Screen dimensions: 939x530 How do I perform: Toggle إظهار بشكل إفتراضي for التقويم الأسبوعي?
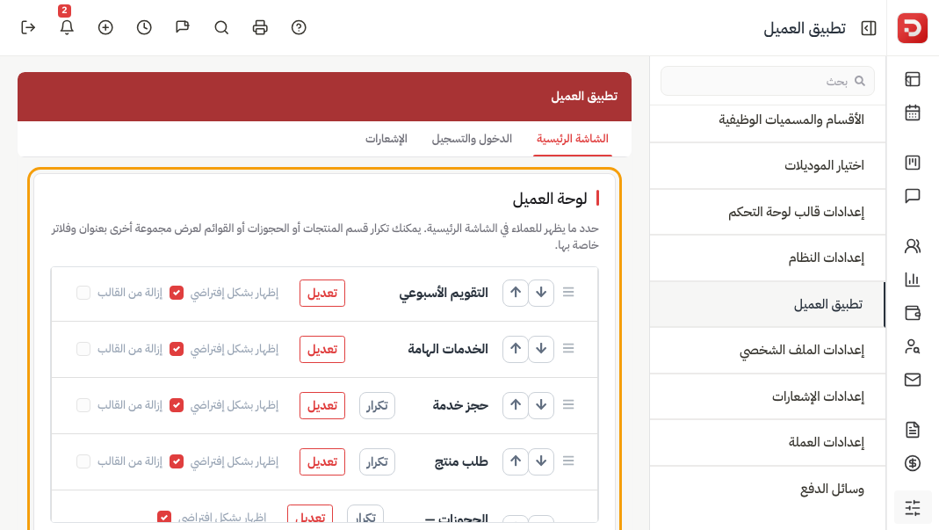click(x=176, y=293)
